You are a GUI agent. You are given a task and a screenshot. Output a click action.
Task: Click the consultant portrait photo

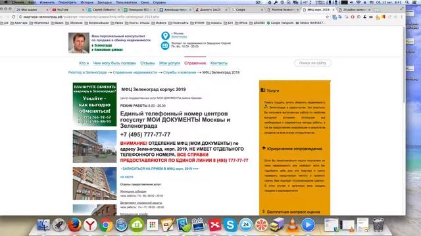coord(79,43)
